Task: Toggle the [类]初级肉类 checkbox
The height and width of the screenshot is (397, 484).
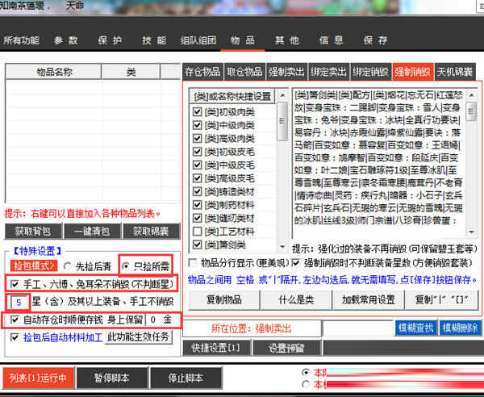Action: [198, 111]
